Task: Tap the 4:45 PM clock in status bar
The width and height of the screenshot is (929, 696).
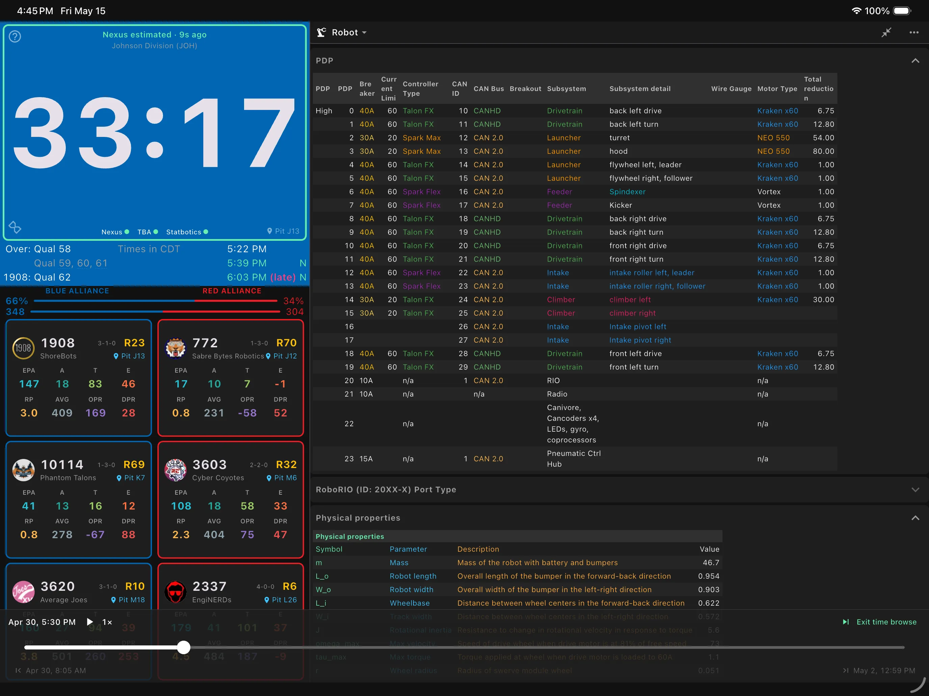Action: point(35,11)
